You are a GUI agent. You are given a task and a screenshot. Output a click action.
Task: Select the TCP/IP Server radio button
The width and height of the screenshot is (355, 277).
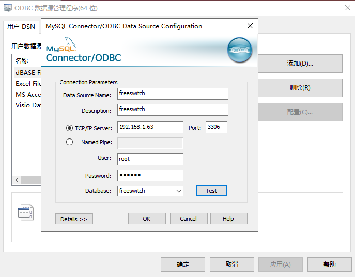69,128
